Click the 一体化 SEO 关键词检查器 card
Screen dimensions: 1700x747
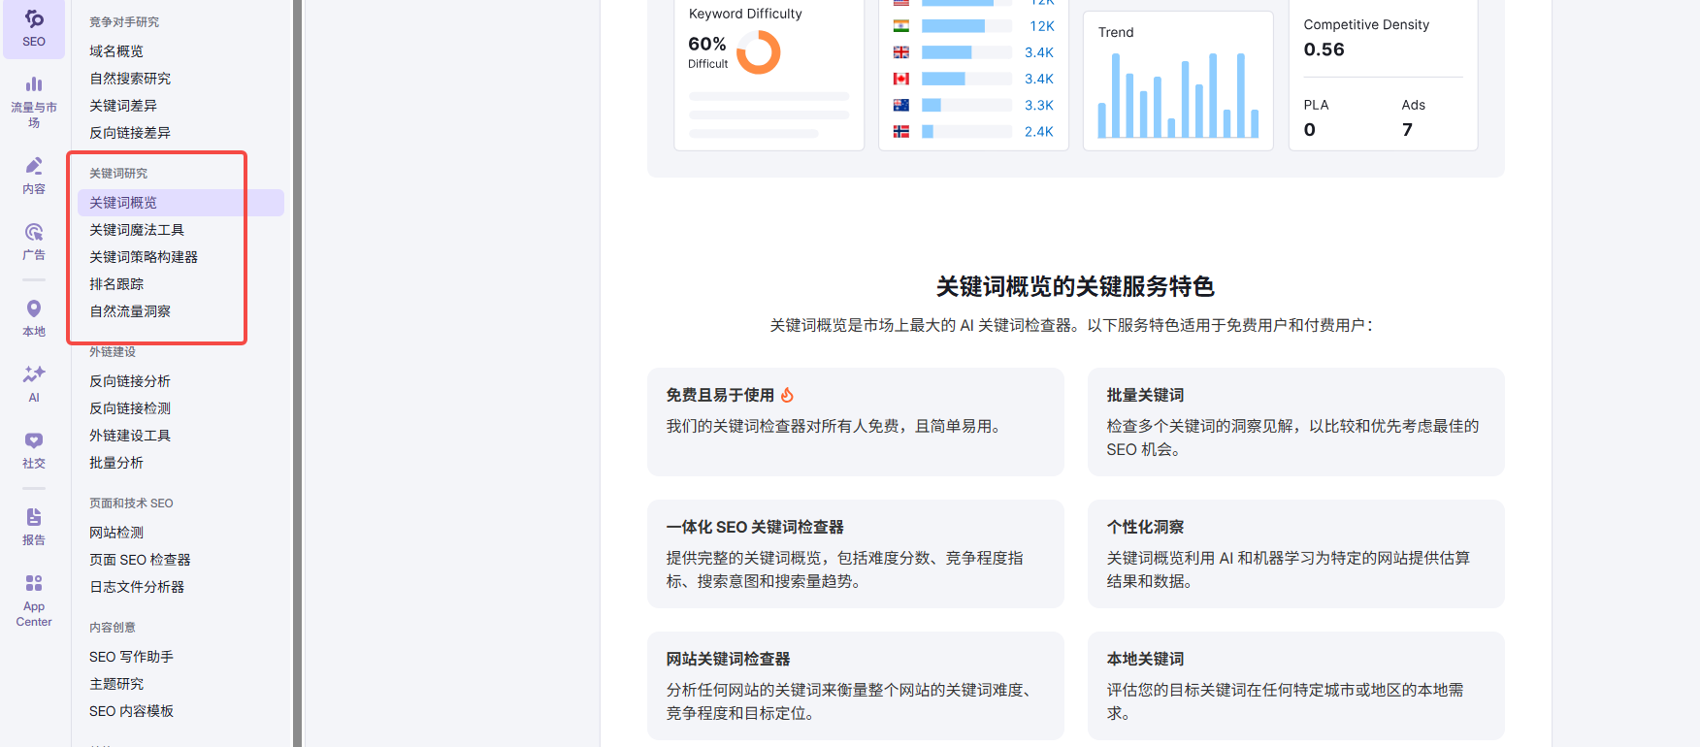856,554
